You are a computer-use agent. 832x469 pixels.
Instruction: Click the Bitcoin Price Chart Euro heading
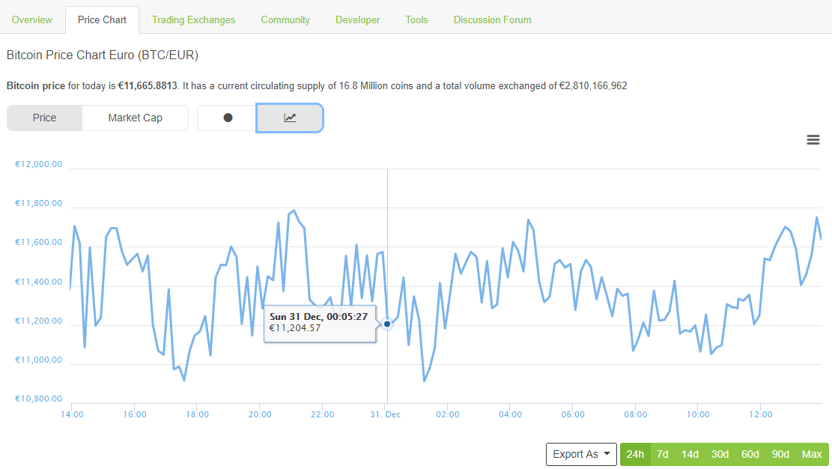103,55
